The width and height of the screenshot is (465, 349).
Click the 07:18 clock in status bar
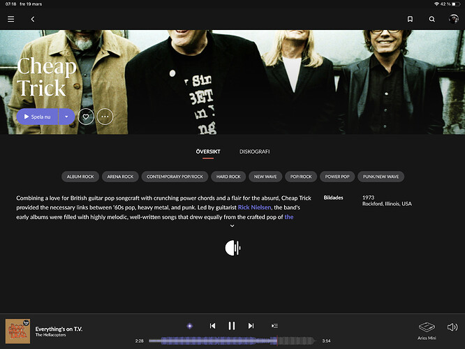[10, 4]
